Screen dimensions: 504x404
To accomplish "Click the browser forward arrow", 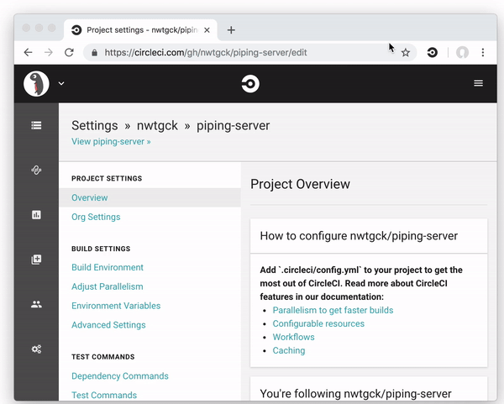I will pyautogui.click(x=49, y=52).
